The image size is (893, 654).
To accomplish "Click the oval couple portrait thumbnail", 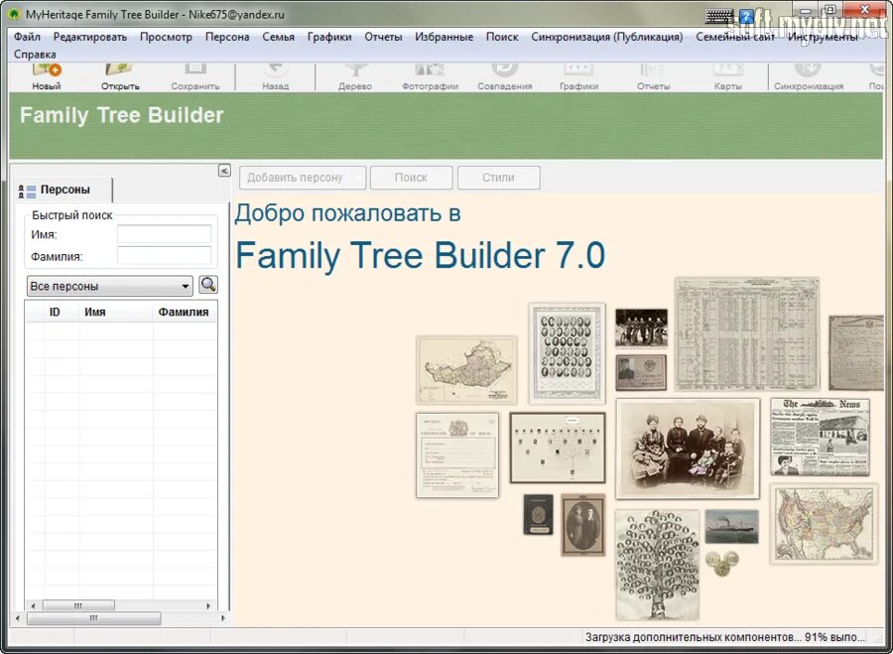I will point(582,525).
